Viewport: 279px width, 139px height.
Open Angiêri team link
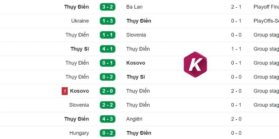(x=134, y=119)
